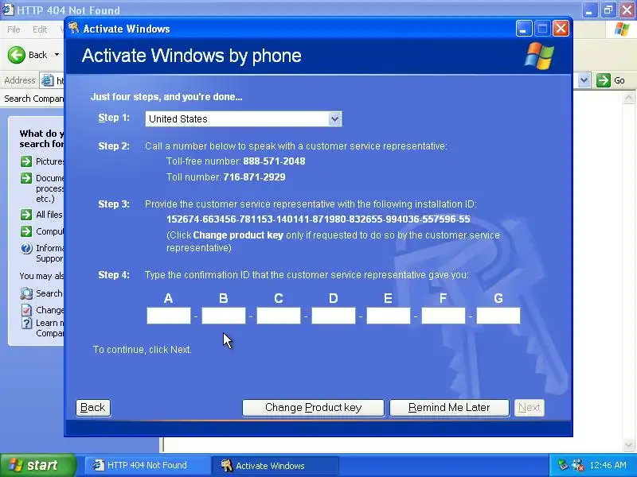Click the Windows flag logo in dialog header
This screenshot has height=477, width=637.
point(539,56)
